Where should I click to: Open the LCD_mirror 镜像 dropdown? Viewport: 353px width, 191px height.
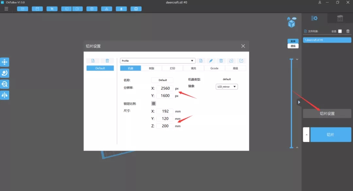click(x=227, y=87)
